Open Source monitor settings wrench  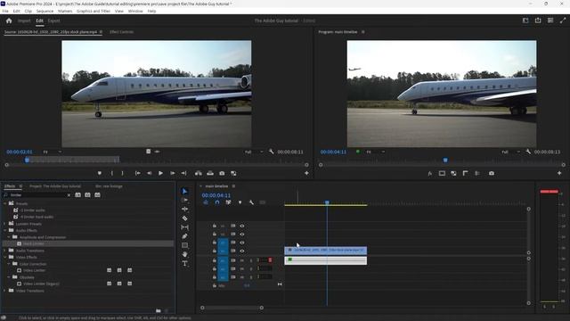271,152
